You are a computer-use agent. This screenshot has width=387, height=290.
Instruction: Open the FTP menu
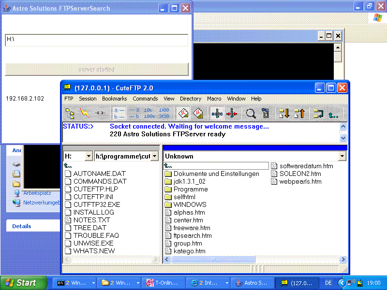pos(69,99)
